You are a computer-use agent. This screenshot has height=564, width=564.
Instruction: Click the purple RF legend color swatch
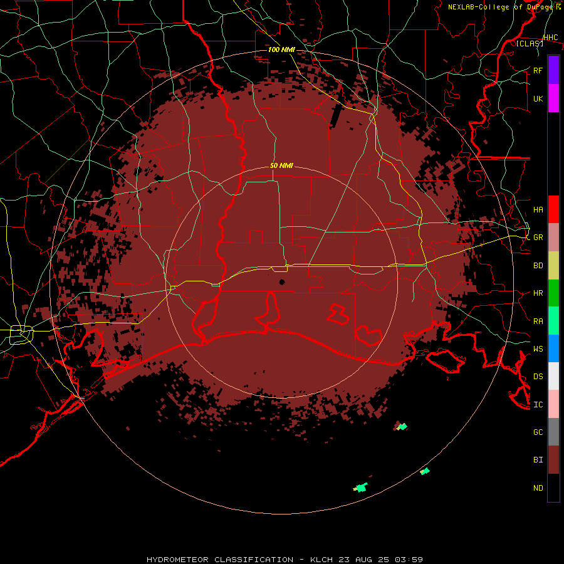(x=553, y=70)
